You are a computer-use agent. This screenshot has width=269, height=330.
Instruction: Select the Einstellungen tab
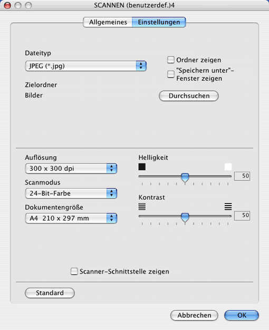pyautogui.click(x=159, y=22)
